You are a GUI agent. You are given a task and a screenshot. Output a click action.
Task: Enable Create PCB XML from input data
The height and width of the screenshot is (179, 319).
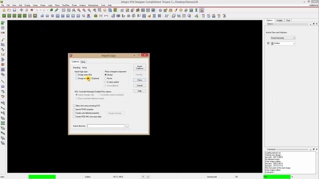click(74, 117)
